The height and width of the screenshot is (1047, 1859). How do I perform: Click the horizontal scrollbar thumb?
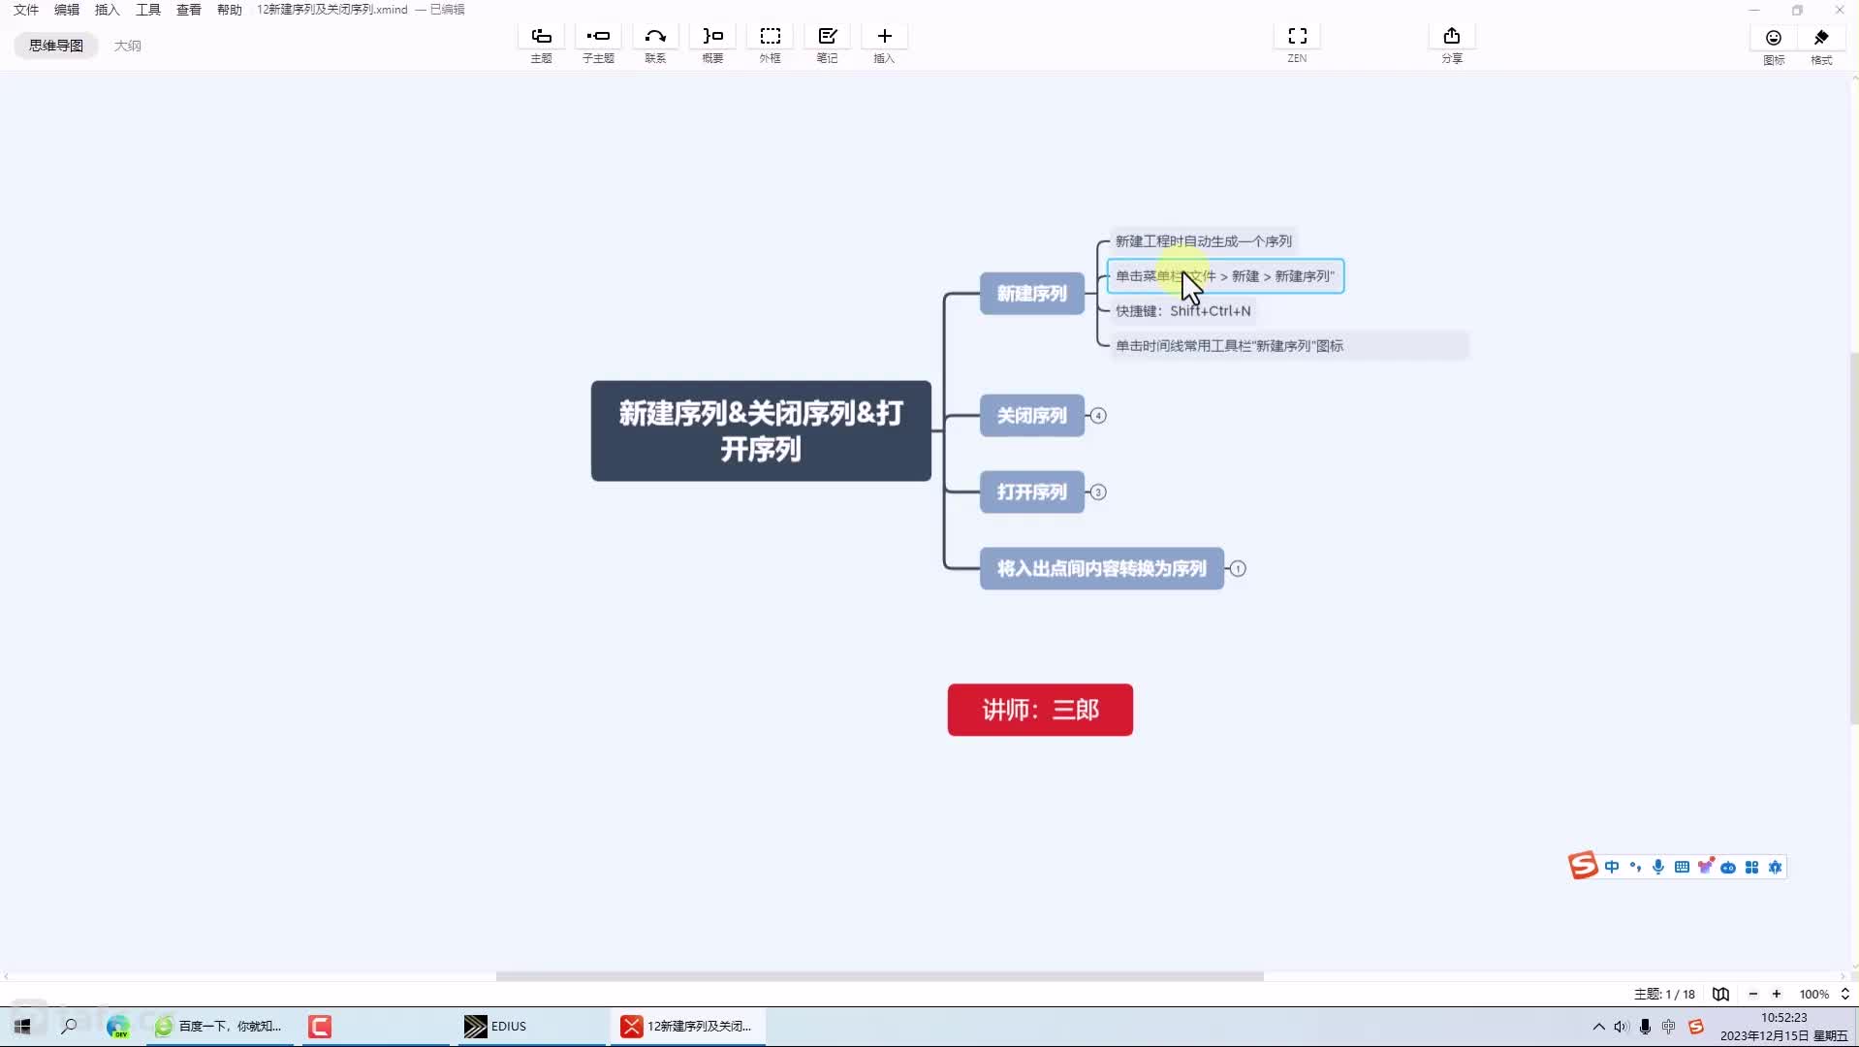click(x=879, y=976)
